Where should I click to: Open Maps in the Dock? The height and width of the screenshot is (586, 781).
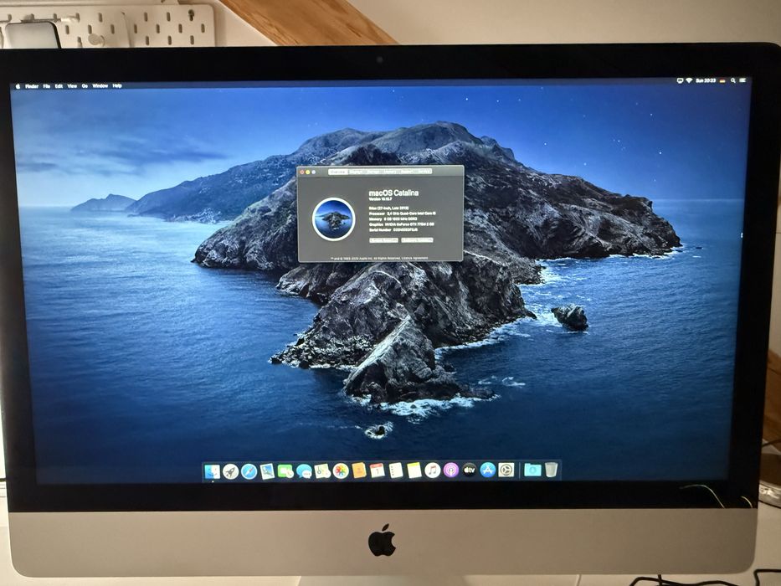[x=322, y=471]
